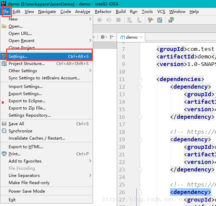Expand the Other Settings submenu

[x=47, y=71]
